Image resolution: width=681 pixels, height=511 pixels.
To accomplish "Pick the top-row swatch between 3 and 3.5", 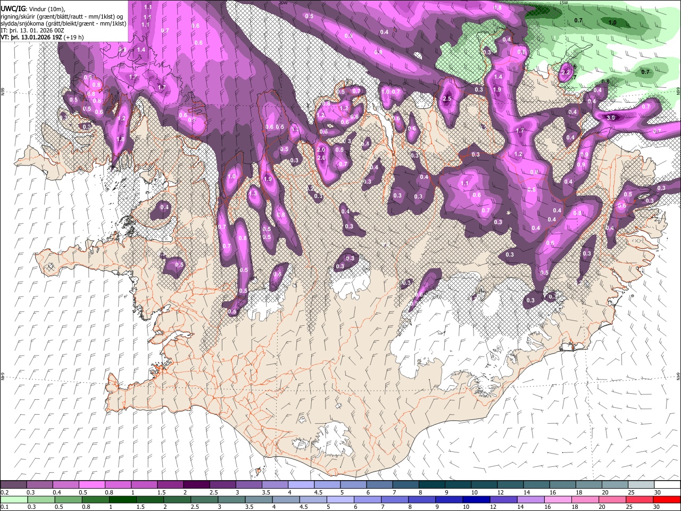I will click(x=248, y=484).
